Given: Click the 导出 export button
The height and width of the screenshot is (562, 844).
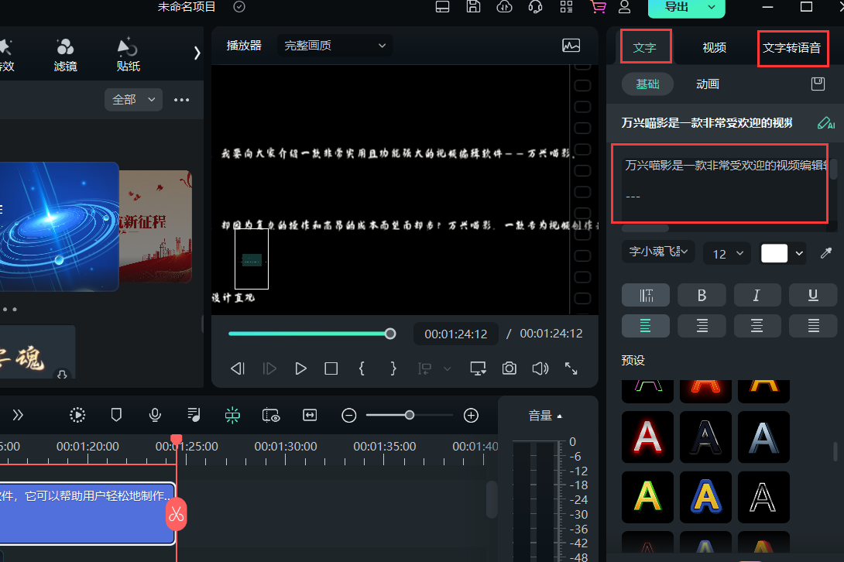Looking at the screenshot, I should [x=686, y=7].
